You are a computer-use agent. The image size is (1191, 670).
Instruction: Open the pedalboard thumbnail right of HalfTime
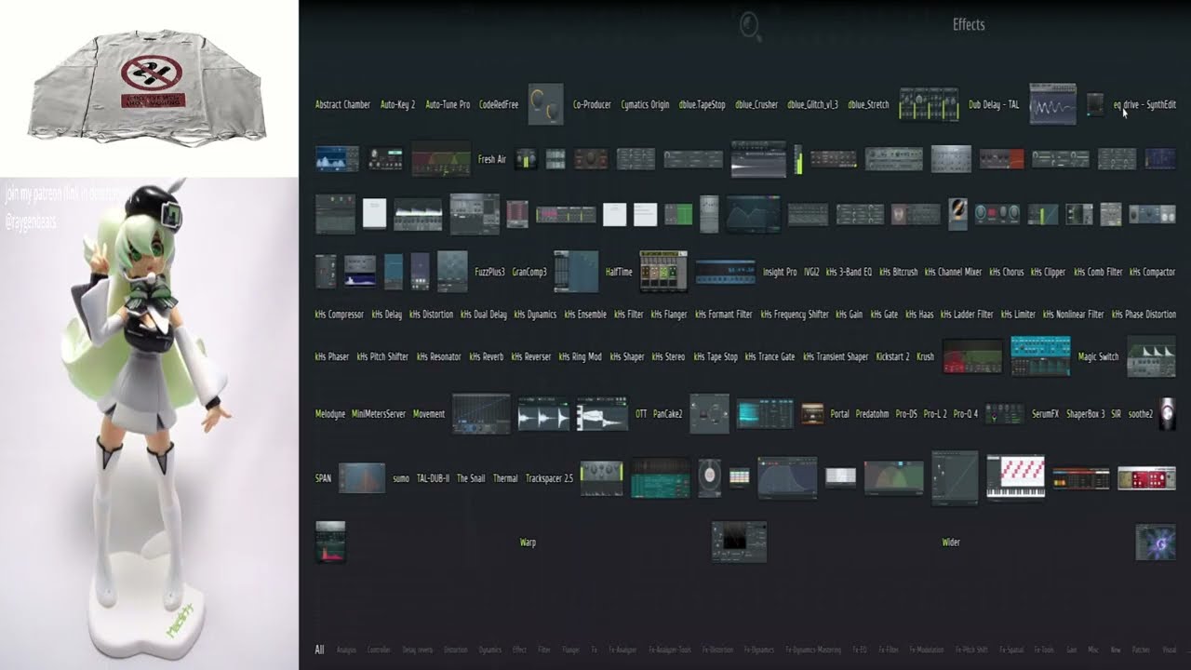click(663, 272)
